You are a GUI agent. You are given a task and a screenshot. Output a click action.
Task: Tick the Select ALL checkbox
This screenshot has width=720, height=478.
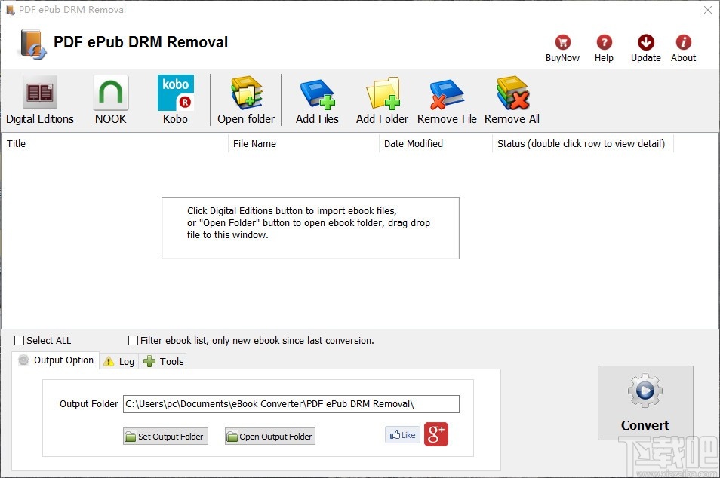[19, 340]
